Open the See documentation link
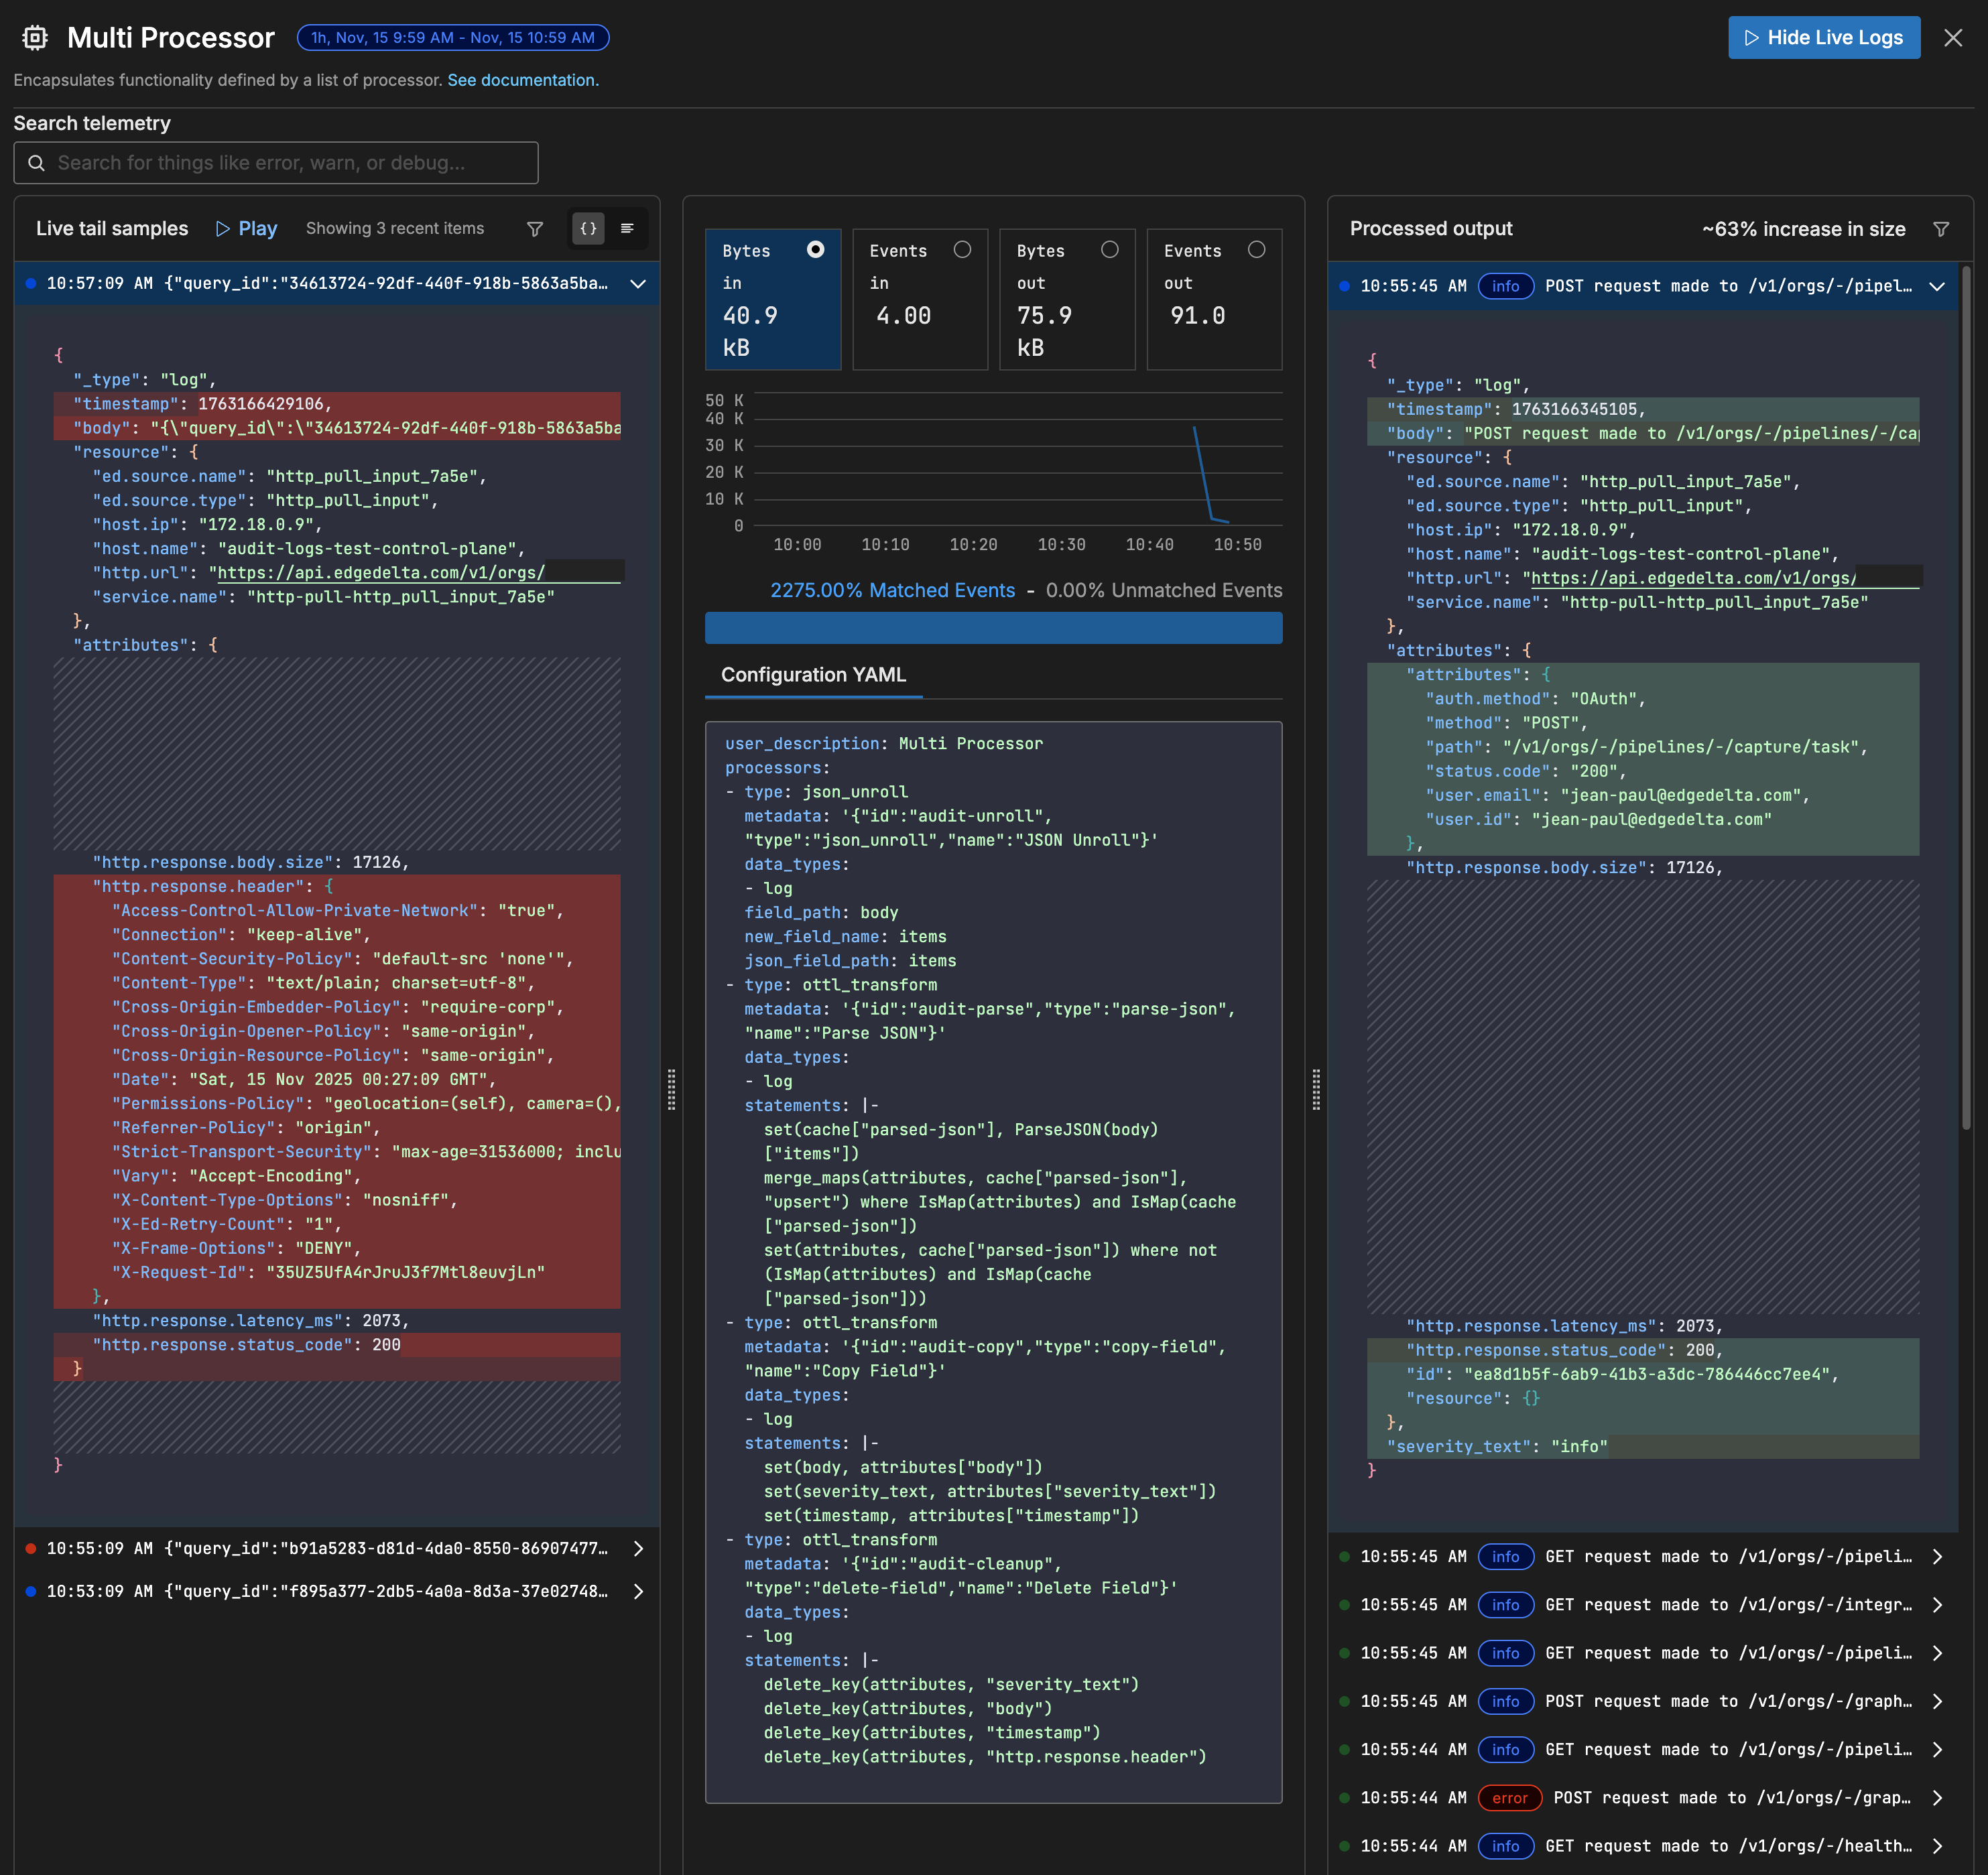 [x=522, y=80]
